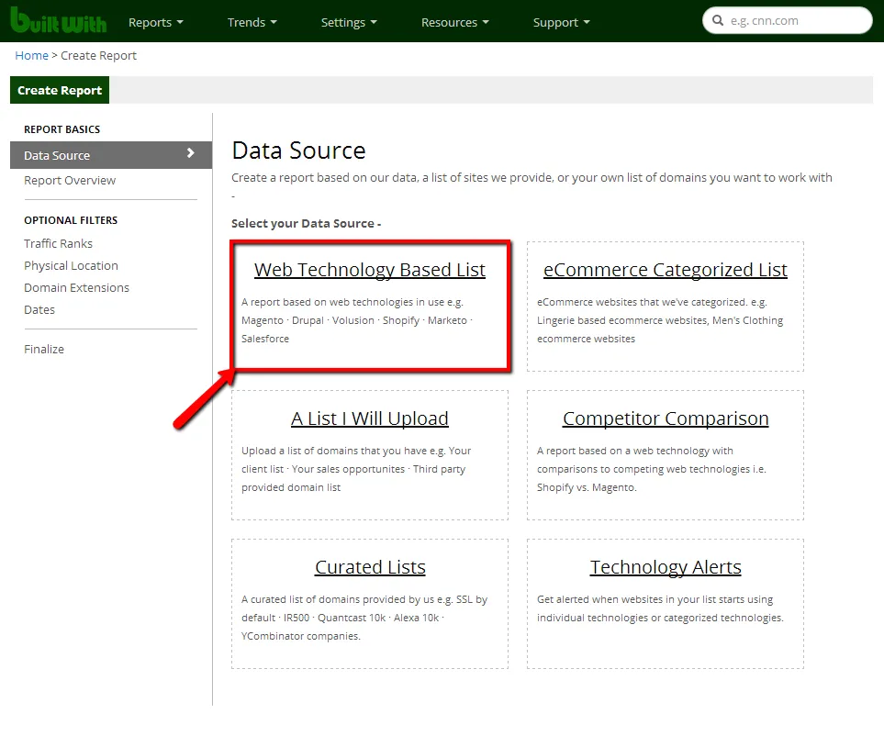This screenshot has height=736, width=884.
Task: Open Report Overview in sidebar
Action: (70, 181)
